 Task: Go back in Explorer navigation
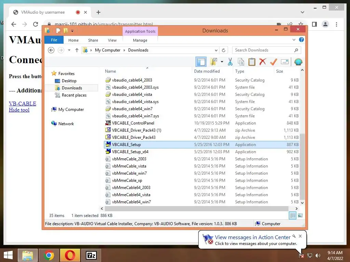point(51,50)
